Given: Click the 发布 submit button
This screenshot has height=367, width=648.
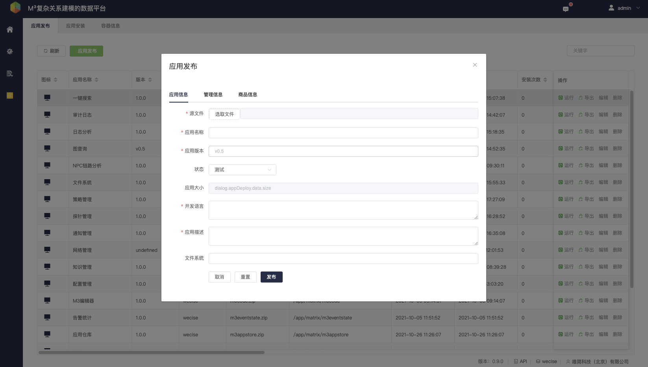Looking at the screenshot, I should (271, 277).
